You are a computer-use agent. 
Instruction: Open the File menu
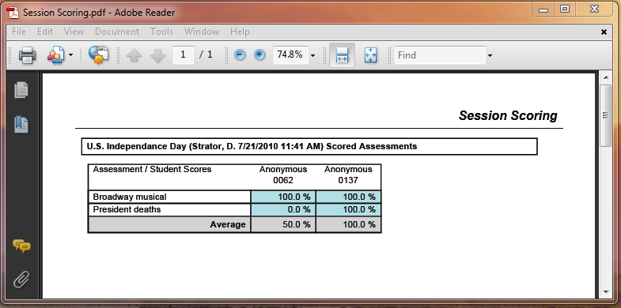pyautogui.click(x=19, y=32)
